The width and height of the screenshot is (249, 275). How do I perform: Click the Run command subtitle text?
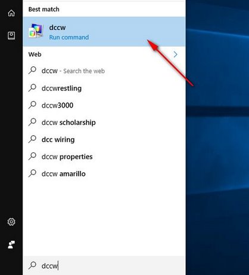click(69, 37)
